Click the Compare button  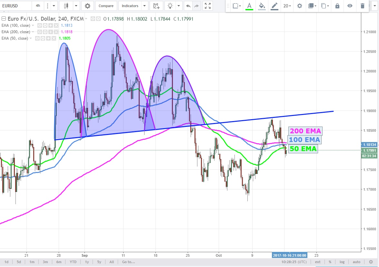point(106,6)
